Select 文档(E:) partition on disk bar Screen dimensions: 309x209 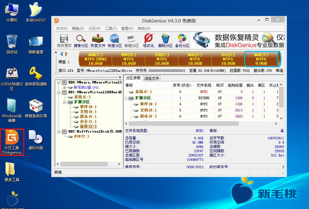pos(162,59)
